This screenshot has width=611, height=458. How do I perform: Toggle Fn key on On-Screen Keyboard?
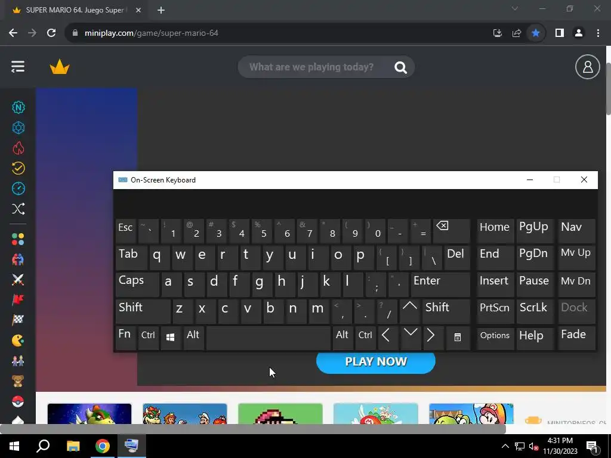pyautogui.click(x=125, y=338)
